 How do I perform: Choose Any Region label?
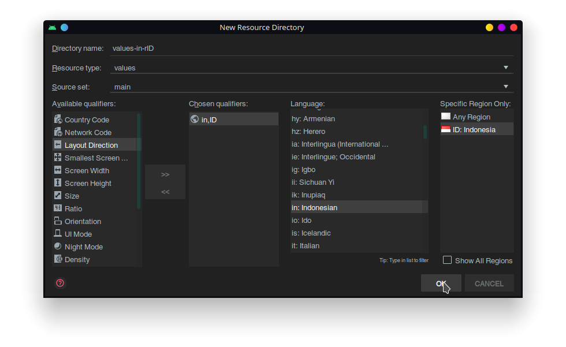(471, 117)
